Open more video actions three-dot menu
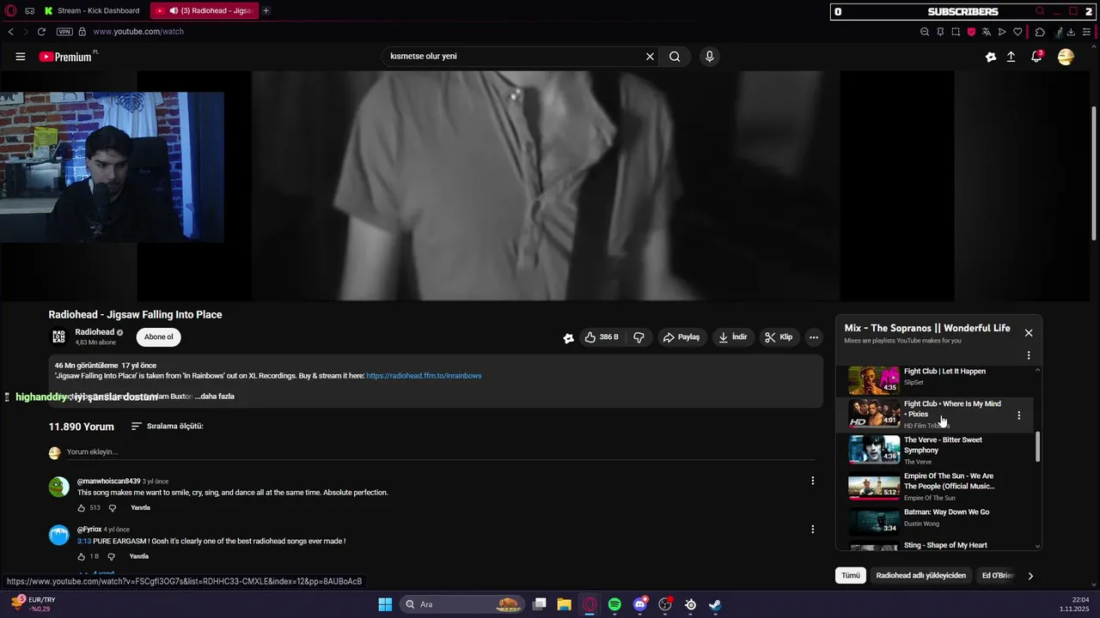This screenshot has height=618, width=1100. coord(814,337)
